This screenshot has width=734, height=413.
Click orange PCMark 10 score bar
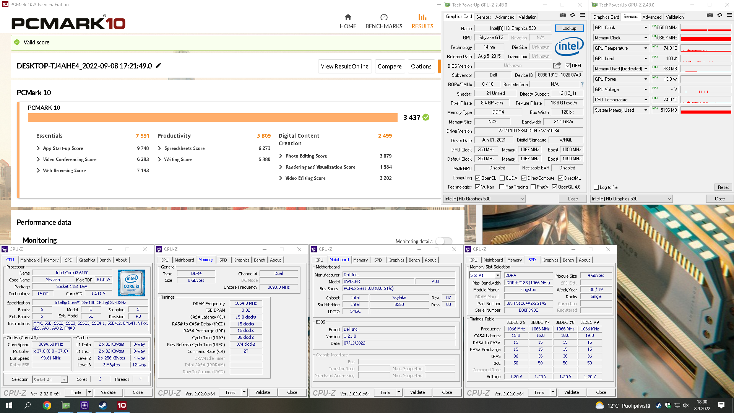[x=213, y=117]
